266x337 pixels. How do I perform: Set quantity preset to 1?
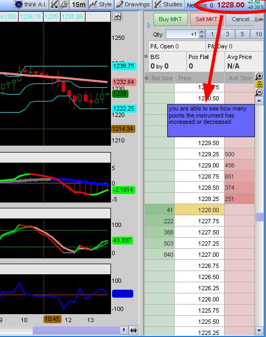pos(212,34)
